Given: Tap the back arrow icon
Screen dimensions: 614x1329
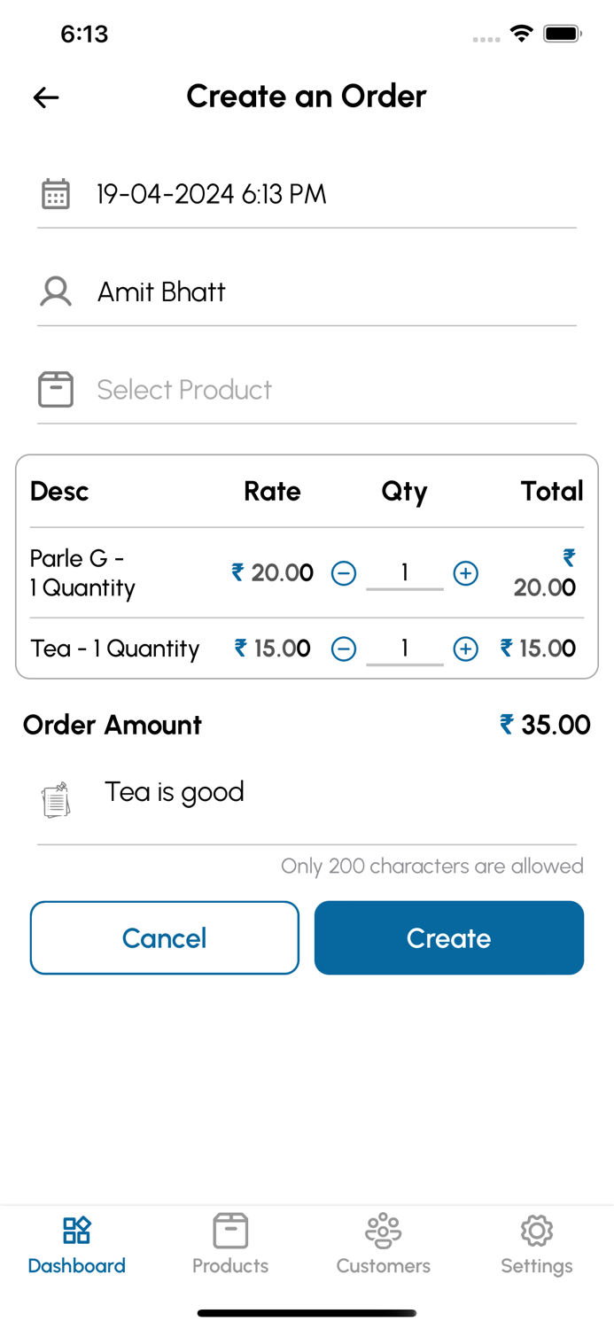Looking at the screenshot, I should click(x=46, y=97).
